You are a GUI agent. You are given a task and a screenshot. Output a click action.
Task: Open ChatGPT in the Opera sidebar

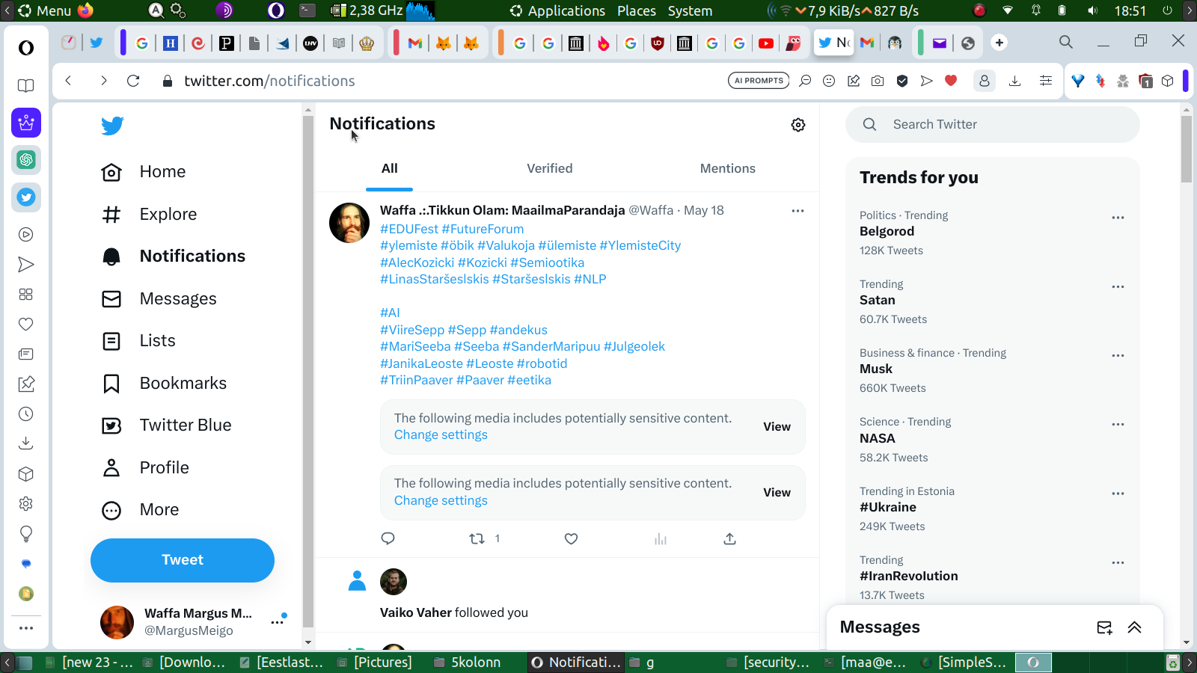26,160
